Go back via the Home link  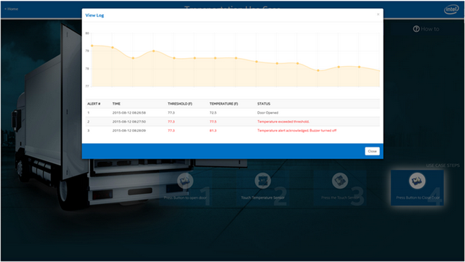[12, 9]
